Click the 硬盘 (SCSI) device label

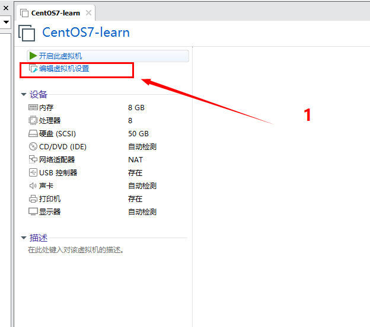click(58, 134)
